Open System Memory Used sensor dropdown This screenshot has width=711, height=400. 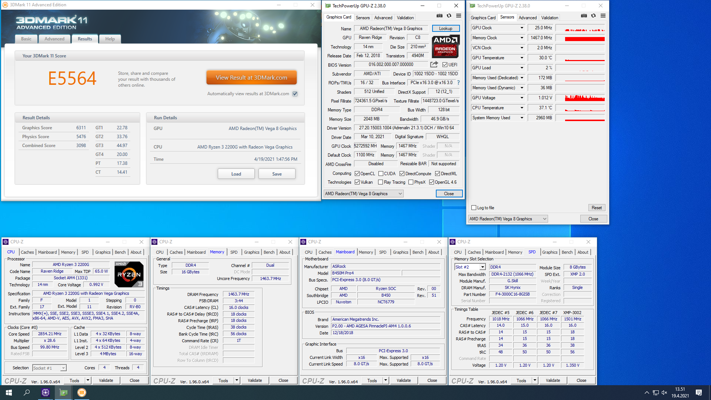click(x=522, y=118)
